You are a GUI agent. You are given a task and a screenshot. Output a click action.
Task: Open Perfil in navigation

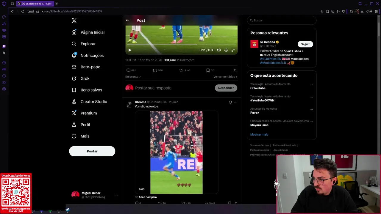pyautogui.click(x=81, y=125)
